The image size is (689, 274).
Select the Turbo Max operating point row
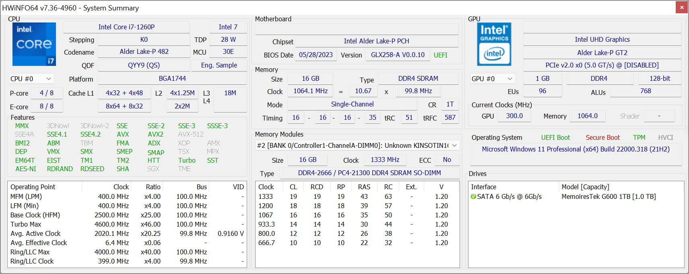pos(26,224)
